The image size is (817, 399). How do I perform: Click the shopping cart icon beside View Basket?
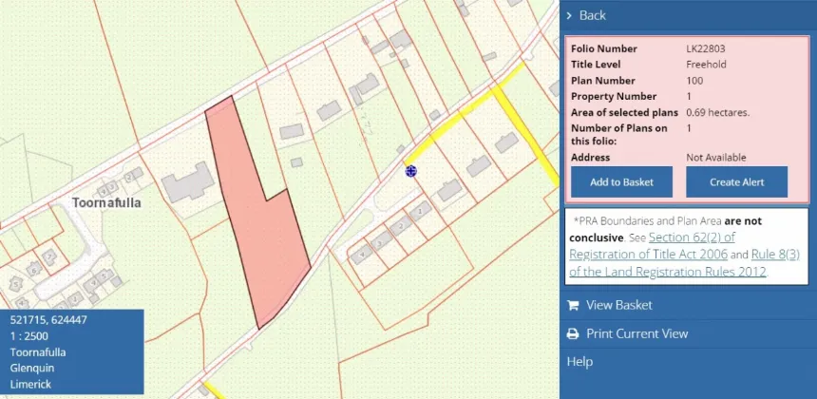pyautogui.click(x=572, y=305)
